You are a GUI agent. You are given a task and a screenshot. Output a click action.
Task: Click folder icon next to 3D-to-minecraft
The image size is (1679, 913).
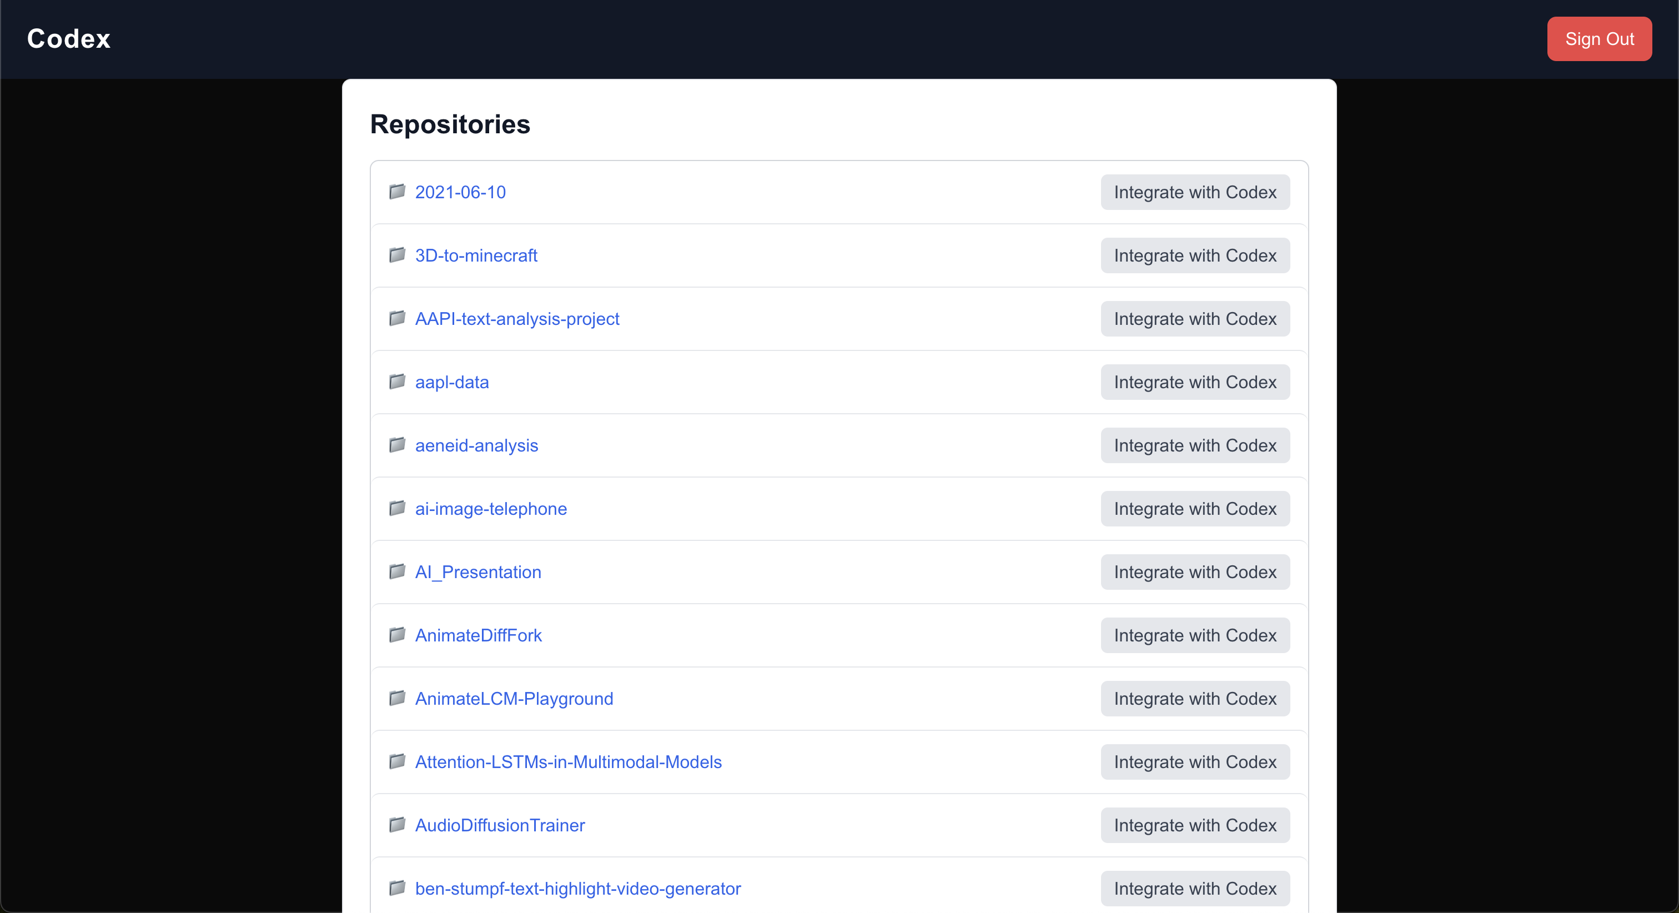tap(397, 255)
